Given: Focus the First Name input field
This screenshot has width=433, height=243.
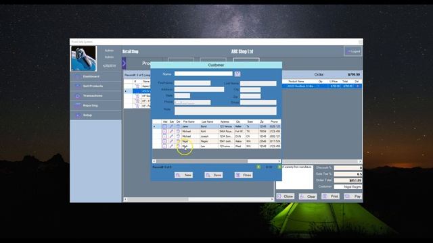Looking at the screenshot, I should pyautogui.click(x=192, y=83).
